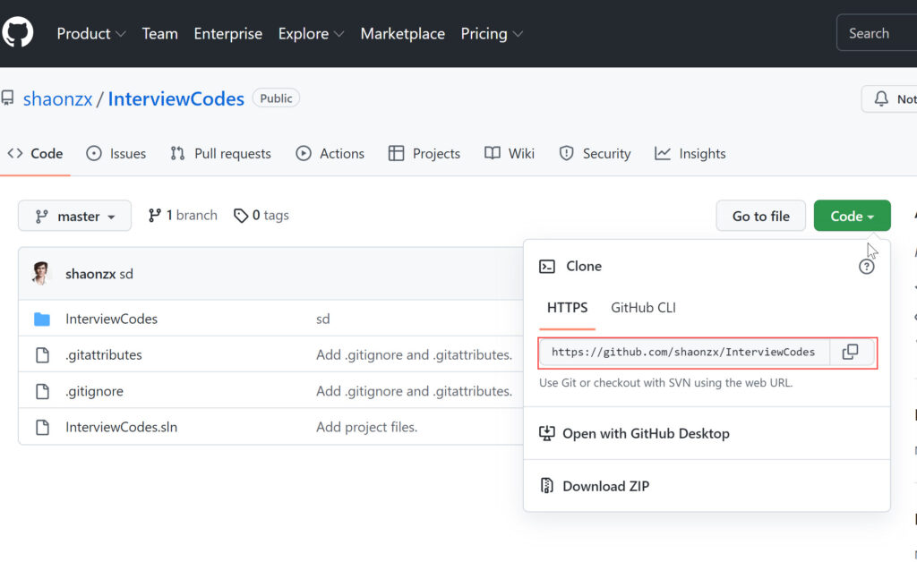
Task: Copy the HTTPS clone URL icon
Action: (x=851, y=352)
